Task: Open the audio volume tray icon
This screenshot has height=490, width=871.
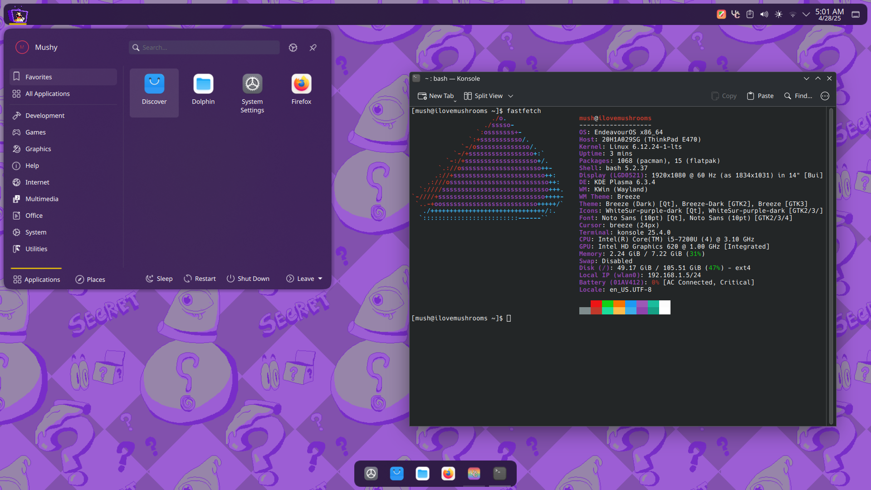Action: coord(764,15)
